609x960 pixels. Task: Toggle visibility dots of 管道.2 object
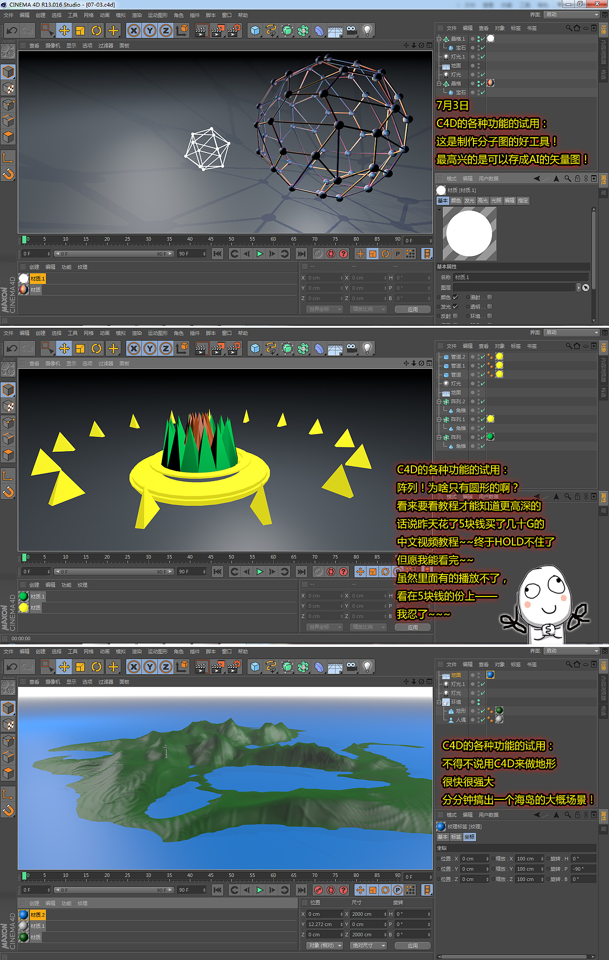(x=478, y=357)
